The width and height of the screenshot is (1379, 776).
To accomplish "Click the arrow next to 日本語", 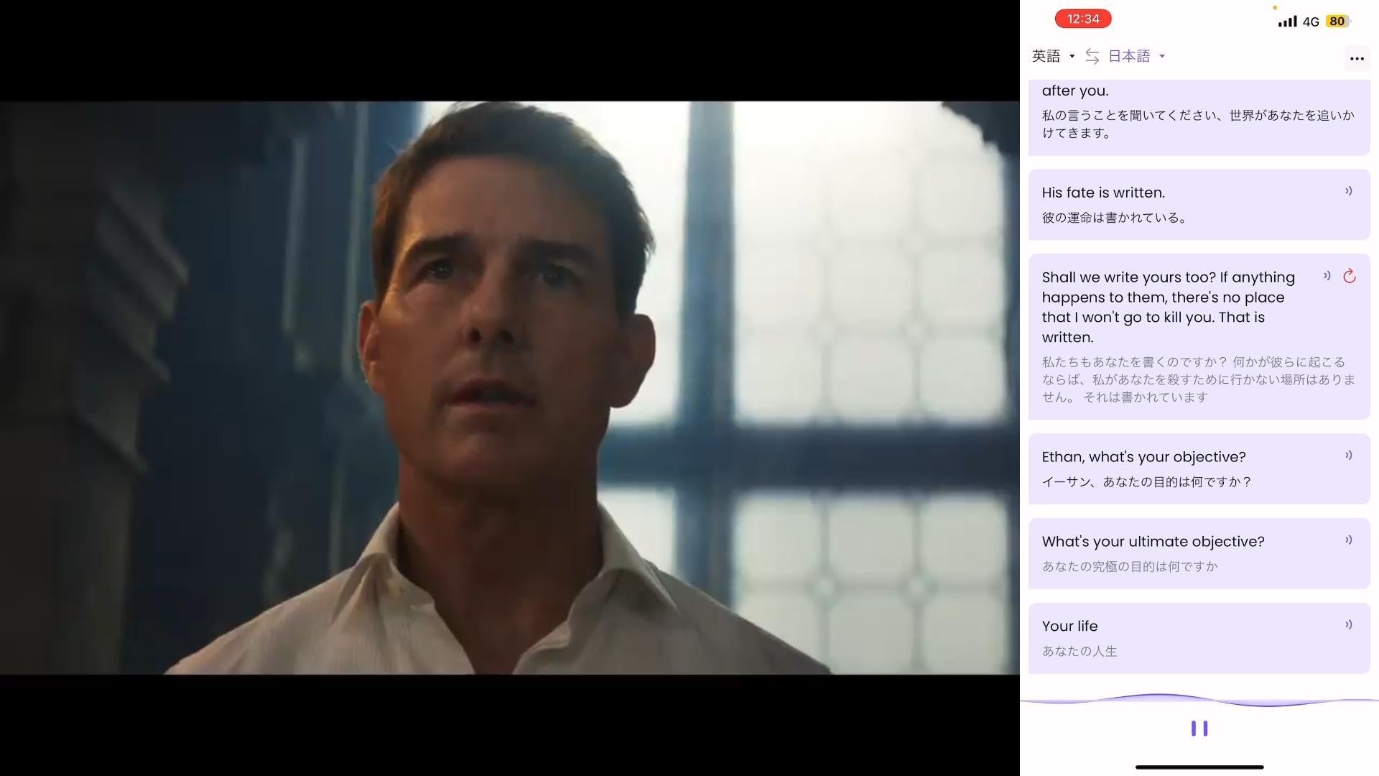I will point(1162,56).
